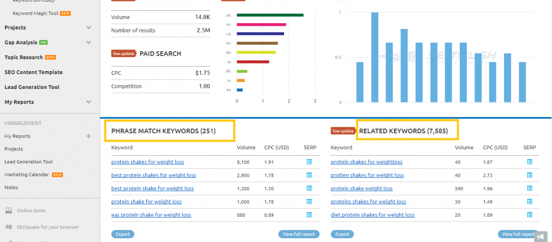552x242 pixels.
Task: Open SERP icon for diet protein shakes row
Action: point(529,215)
